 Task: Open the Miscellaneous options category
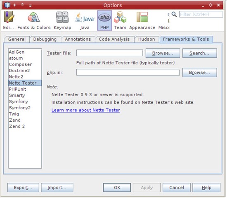click(x=164, y=20)
